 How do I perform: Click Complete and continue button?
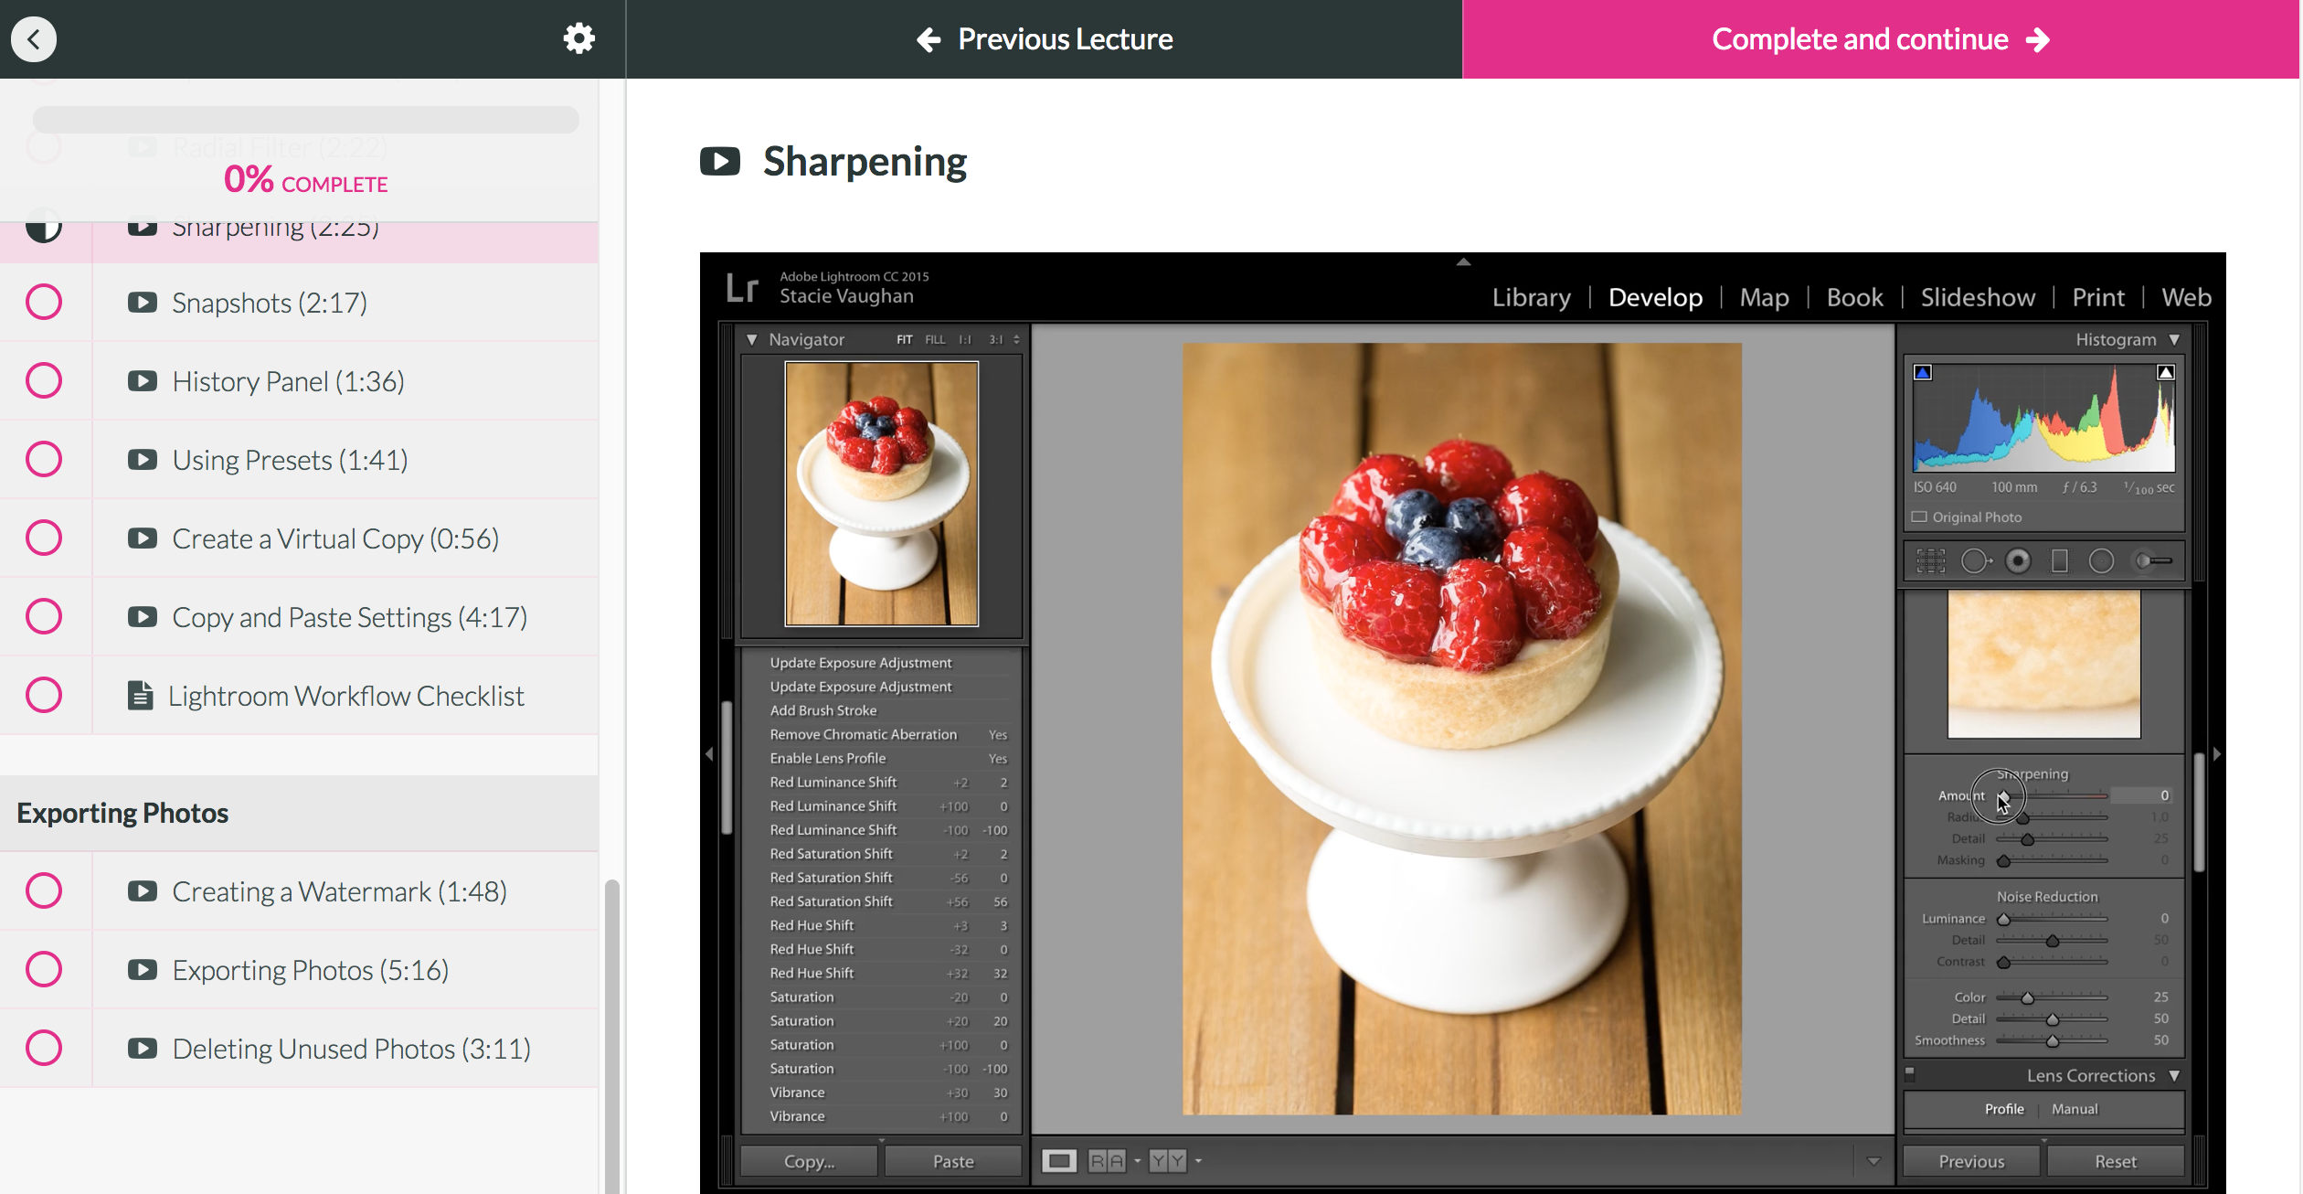point(1881,39)
